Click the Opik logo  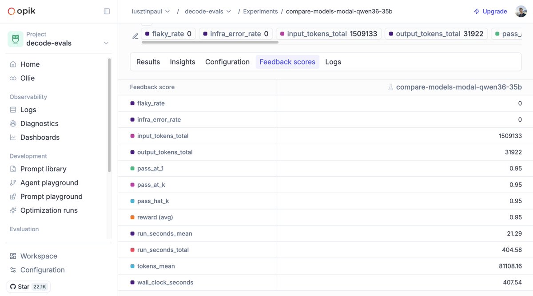(22, 12)
